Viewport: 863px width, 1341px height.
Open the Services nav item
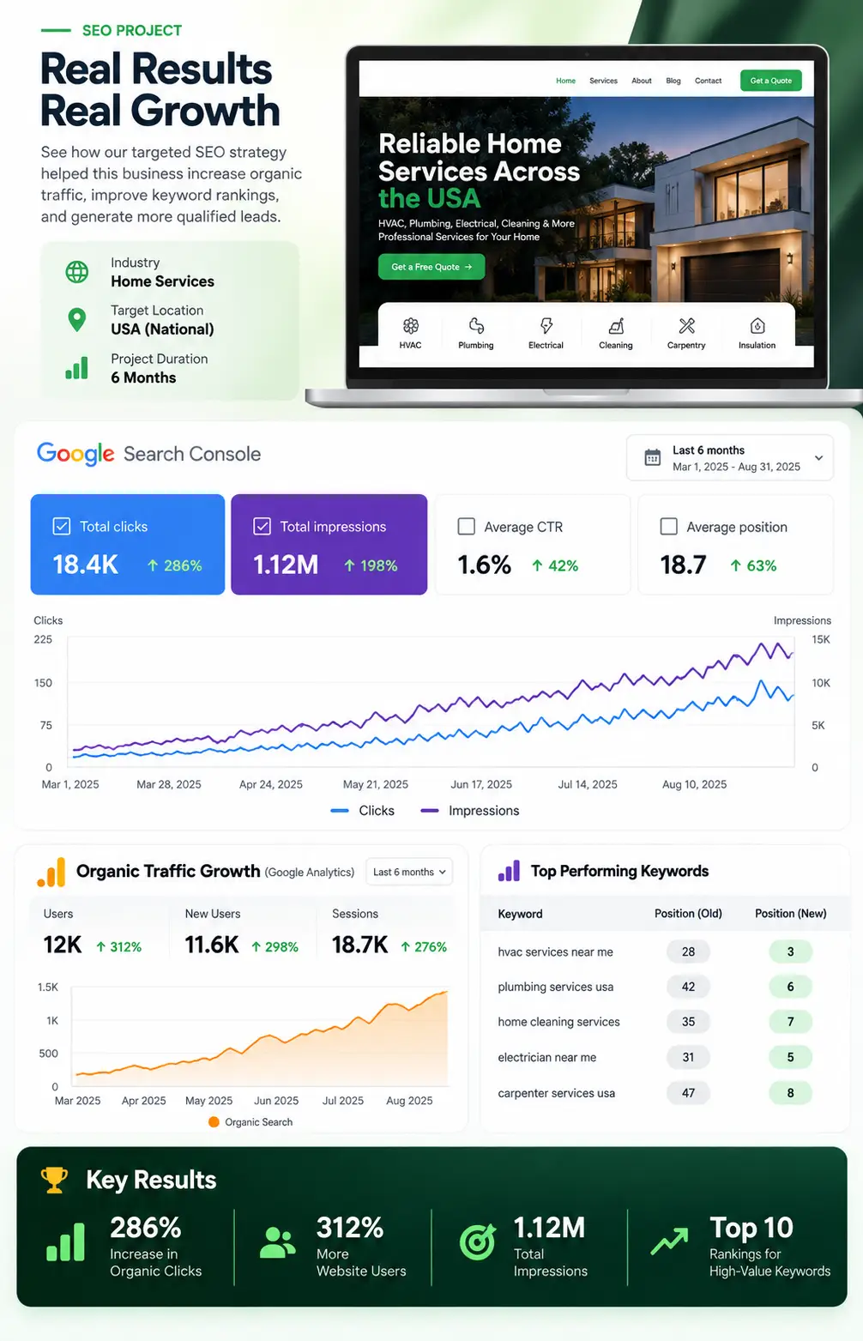(603, 81)
